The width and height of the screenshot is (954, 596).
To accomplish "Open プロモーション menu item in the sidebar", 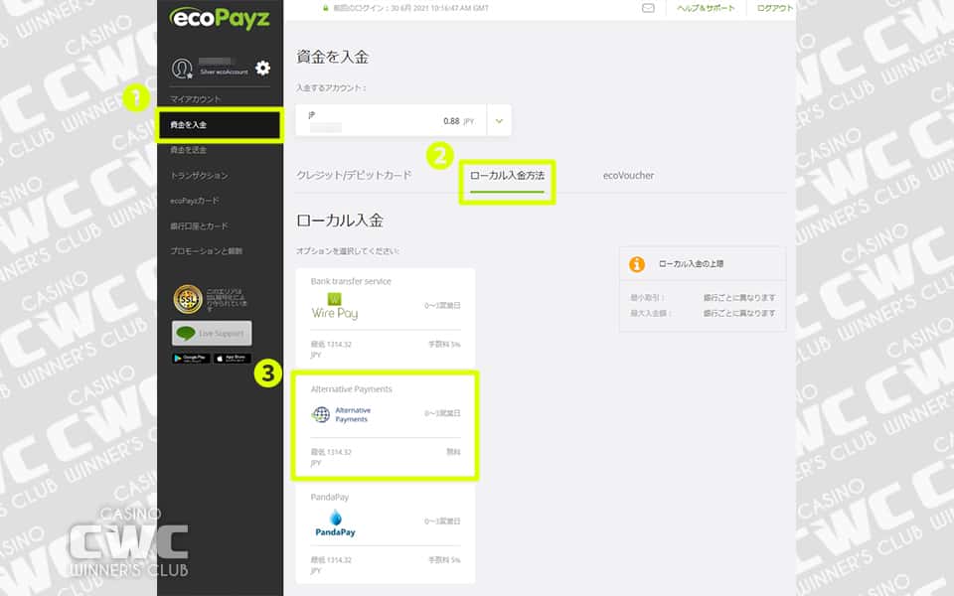I will (x=206, y=251).
